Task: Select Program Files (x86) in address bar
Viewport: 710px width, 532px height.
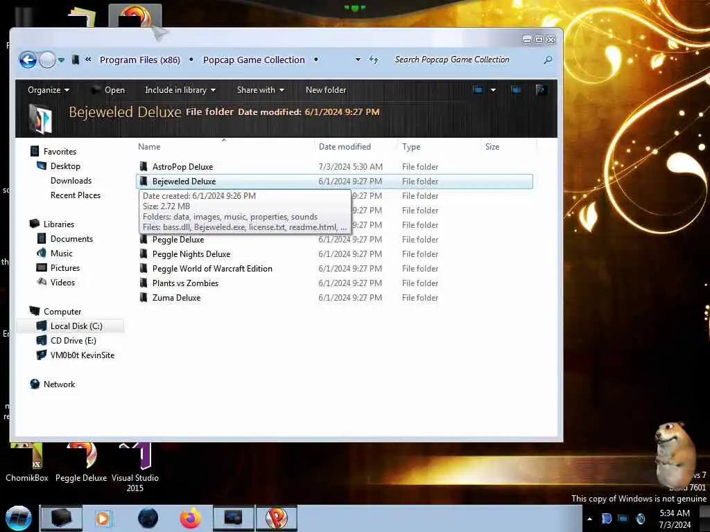Action: point(140,60)
